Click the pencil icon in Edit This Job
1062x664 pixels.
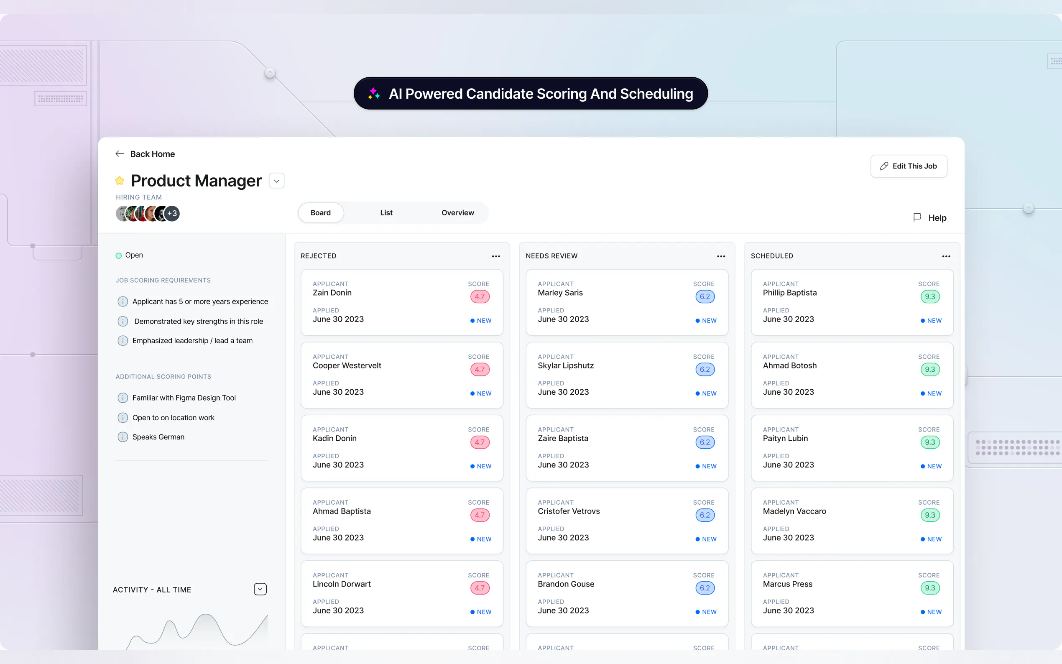click(884, 166)
